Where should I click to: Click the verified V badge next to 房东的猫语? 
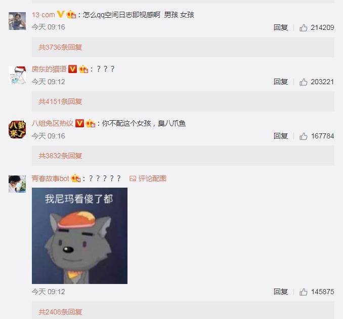[x=72, y=69]
